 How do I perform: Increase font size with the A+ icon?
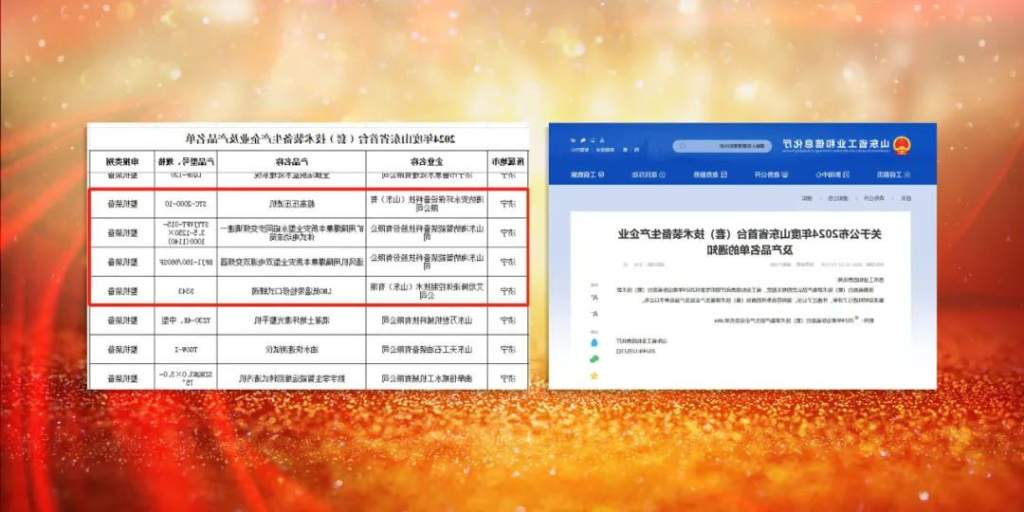point(594,297)
